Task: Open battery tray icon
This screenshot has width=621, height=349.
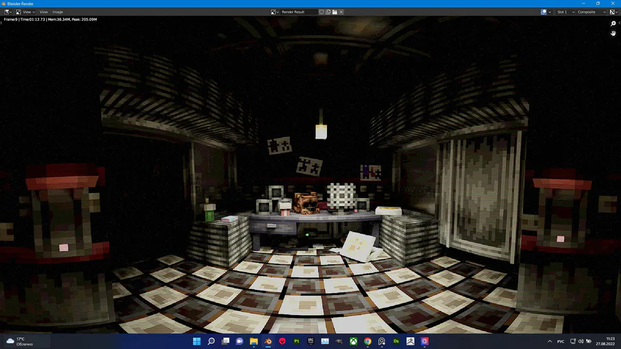Action: point(589,341)
